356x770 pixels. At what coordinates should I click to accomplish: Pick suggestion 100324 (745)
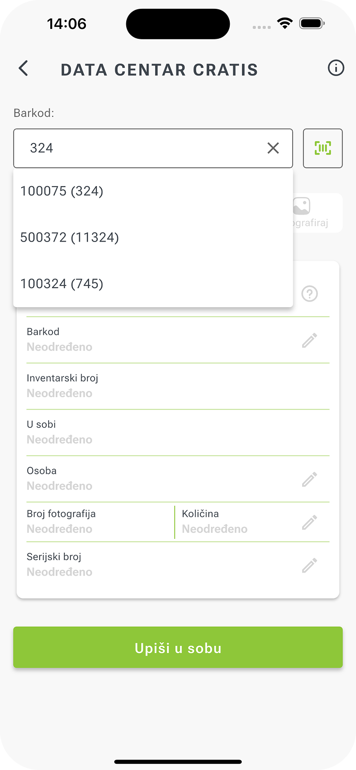click(x=62, y=284)
